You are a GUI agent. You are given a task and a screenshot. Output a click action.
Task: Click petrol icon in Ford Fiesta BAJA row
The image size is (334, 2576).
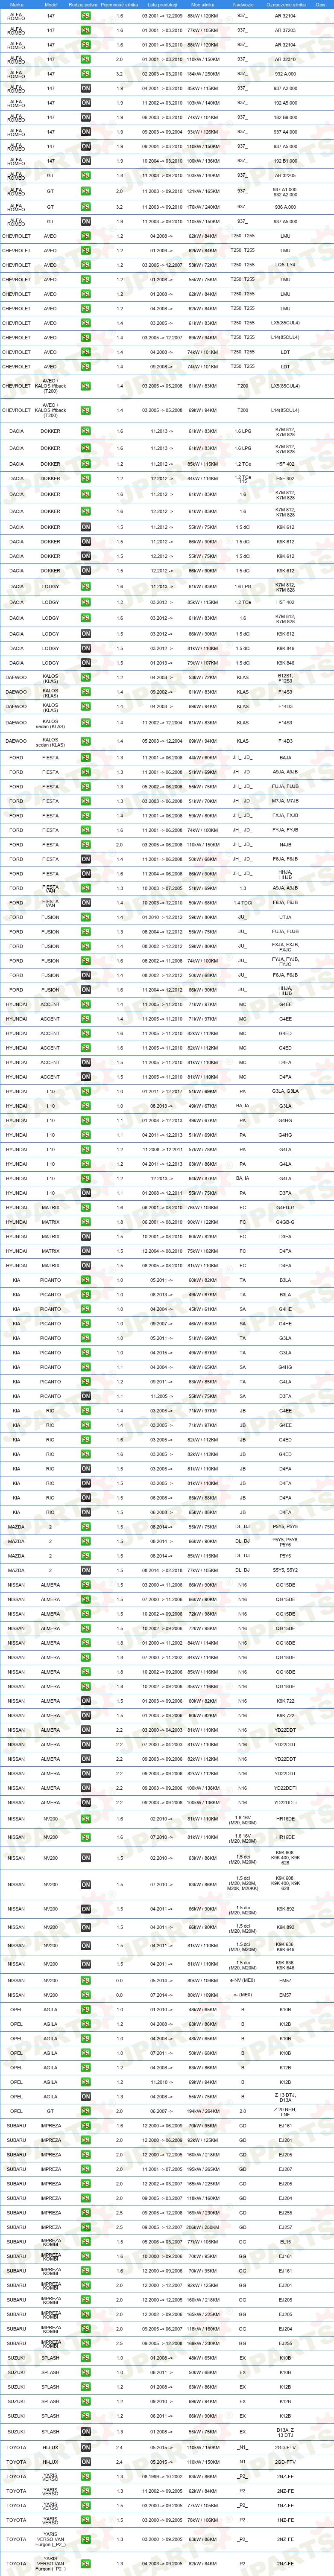(x=85, y=758)
